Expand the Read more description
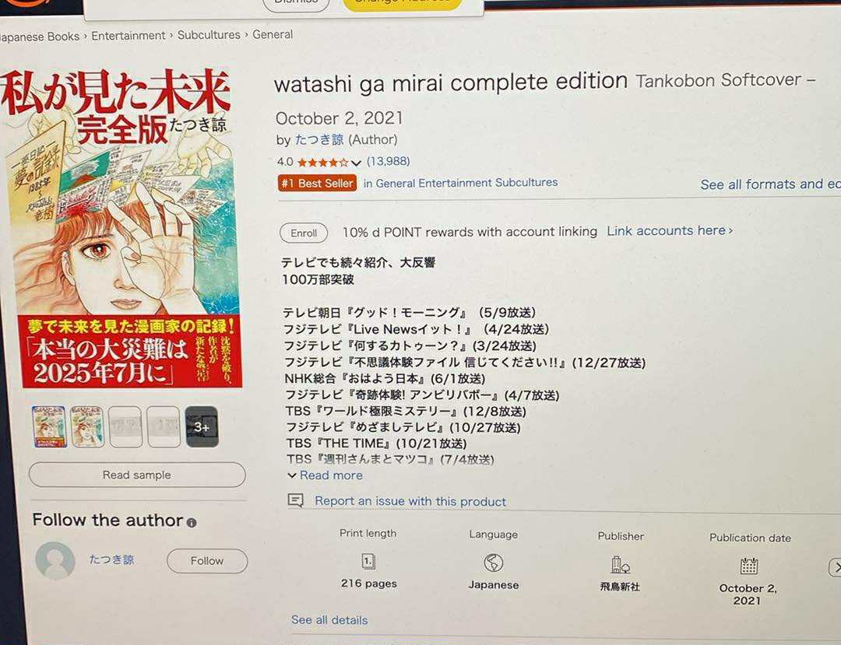 click(x=325, y=475)
